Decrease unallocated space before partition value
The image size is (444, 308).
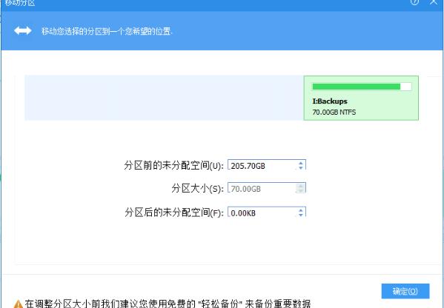[301, 168]
